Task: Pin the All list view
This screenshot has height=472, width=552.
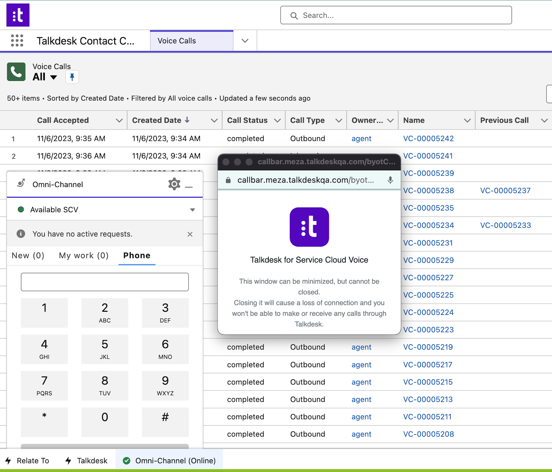Action: pos(72,77)
